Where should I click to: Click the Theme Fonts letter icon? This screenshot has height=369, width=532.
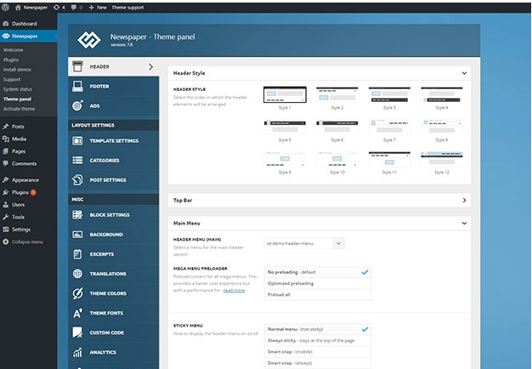pos(77,313)
